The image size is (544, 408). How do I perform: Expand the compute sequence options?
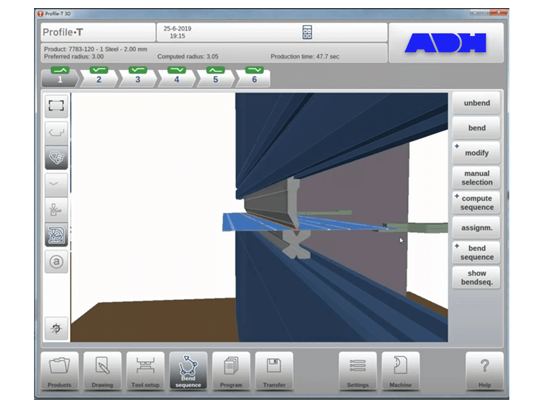(x=477, y=203)
